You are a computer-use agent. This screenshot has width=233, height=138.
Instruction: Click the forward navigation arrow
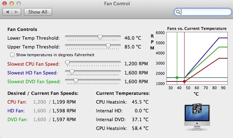(x=16, y=12)
